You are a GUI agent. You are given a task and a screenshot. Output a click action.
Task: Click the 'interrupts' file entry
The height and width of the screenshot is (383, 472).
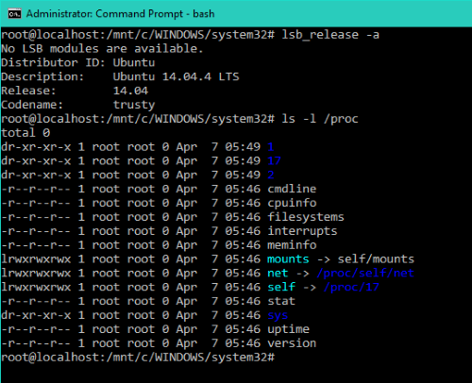click(x=302, y=231)
